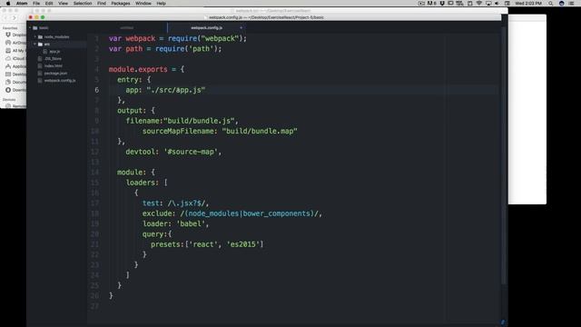Collapse the src folder chevron
Viewport: 581px width, 327px height.
(x=35, y=45)
